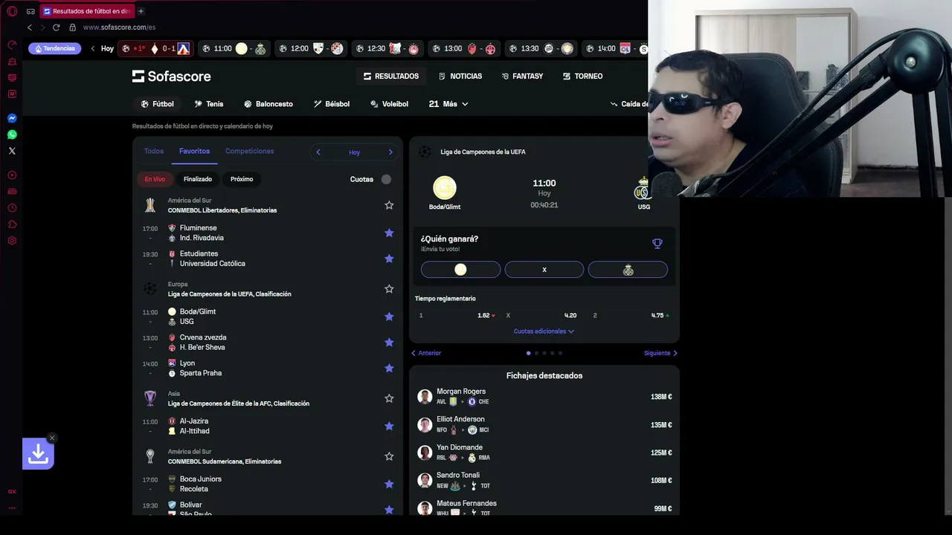Screen dimensions: 952x535
Task: Select the Baloncesto sport
Action: tap(268, 104)
